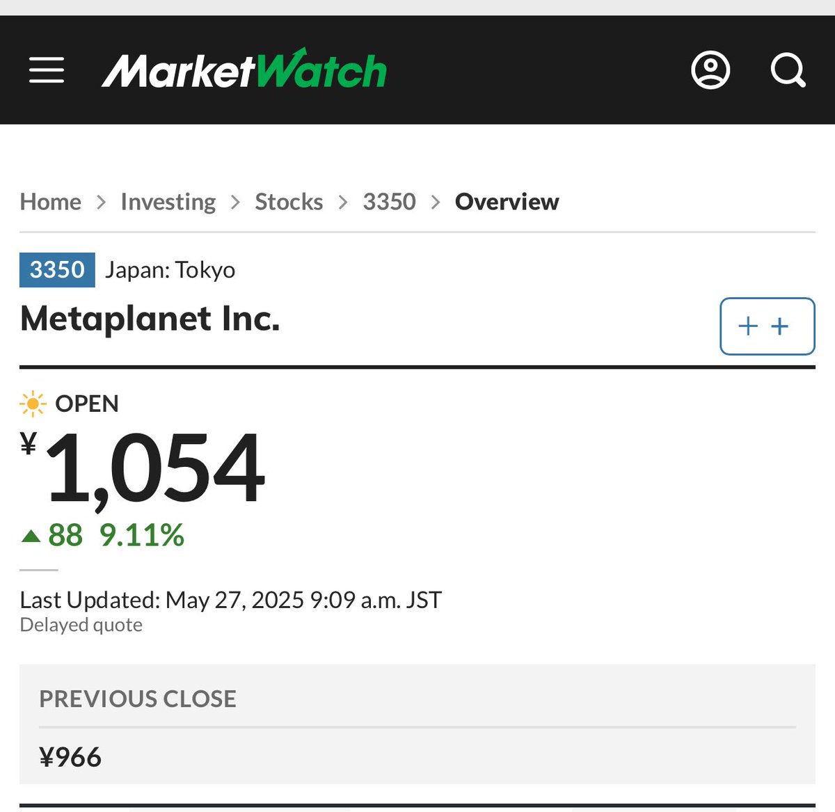
Task: Add Metaplanet to watchlist with plus button
Action: click(x=767, y=326)
